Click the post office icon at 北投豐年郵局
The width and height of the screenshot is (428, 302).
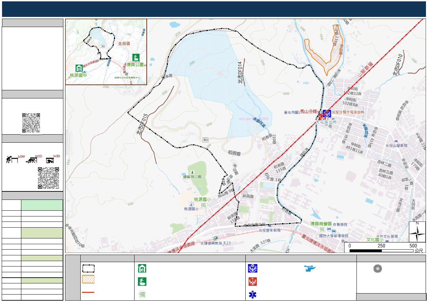tap(269, 226)
